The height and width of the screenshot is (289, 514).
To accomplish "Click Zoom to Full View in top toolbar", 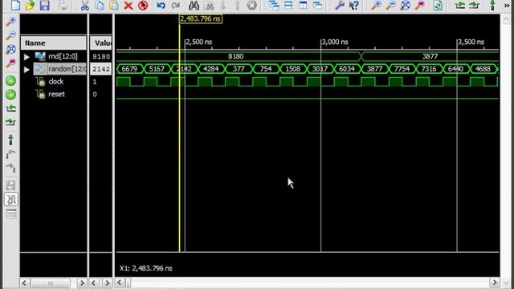I will tap(405, 5).
